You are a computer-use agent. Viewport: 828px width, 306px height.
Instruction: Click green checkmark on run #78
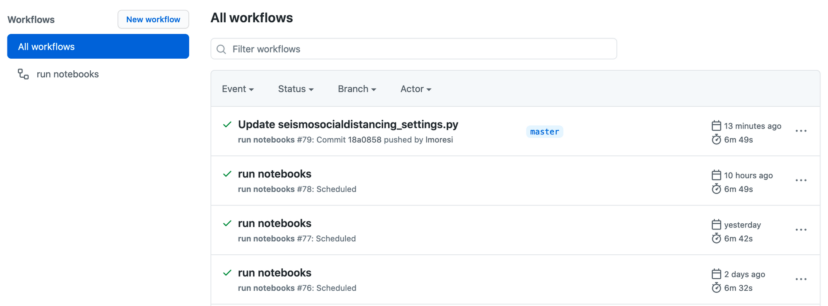tap(227, 174)
